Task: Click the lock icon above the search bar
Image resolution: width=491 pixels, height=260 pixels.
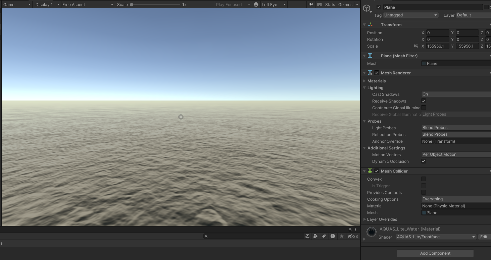Action: pyautogui.click(x=350, y=230)
